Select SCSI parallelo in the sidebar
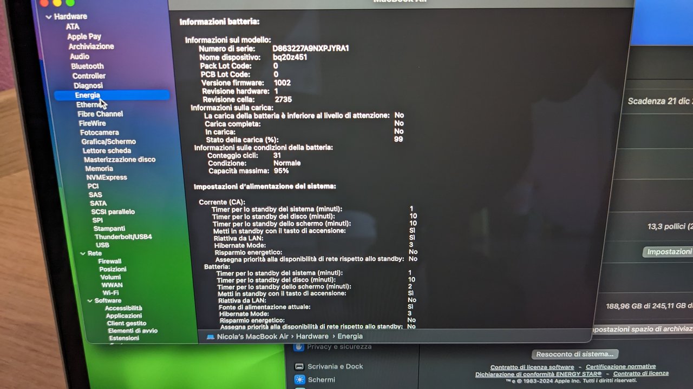The width and height of the screenshot is (693, 389). (x=113, y=212)
